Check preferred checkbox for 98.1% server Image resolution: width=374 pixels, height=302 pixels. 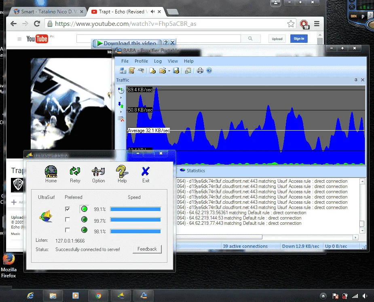(68, 230)
